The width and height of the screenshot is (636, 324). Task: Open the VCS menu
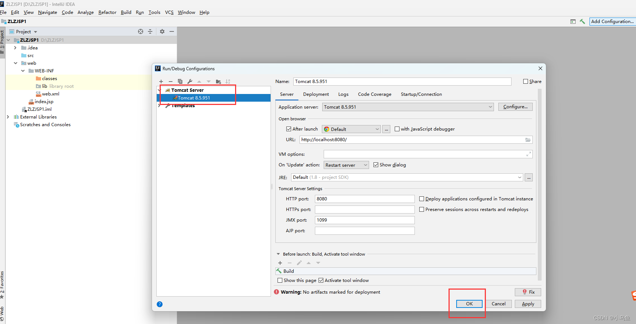pyautogui.click(x=169, y=12)
